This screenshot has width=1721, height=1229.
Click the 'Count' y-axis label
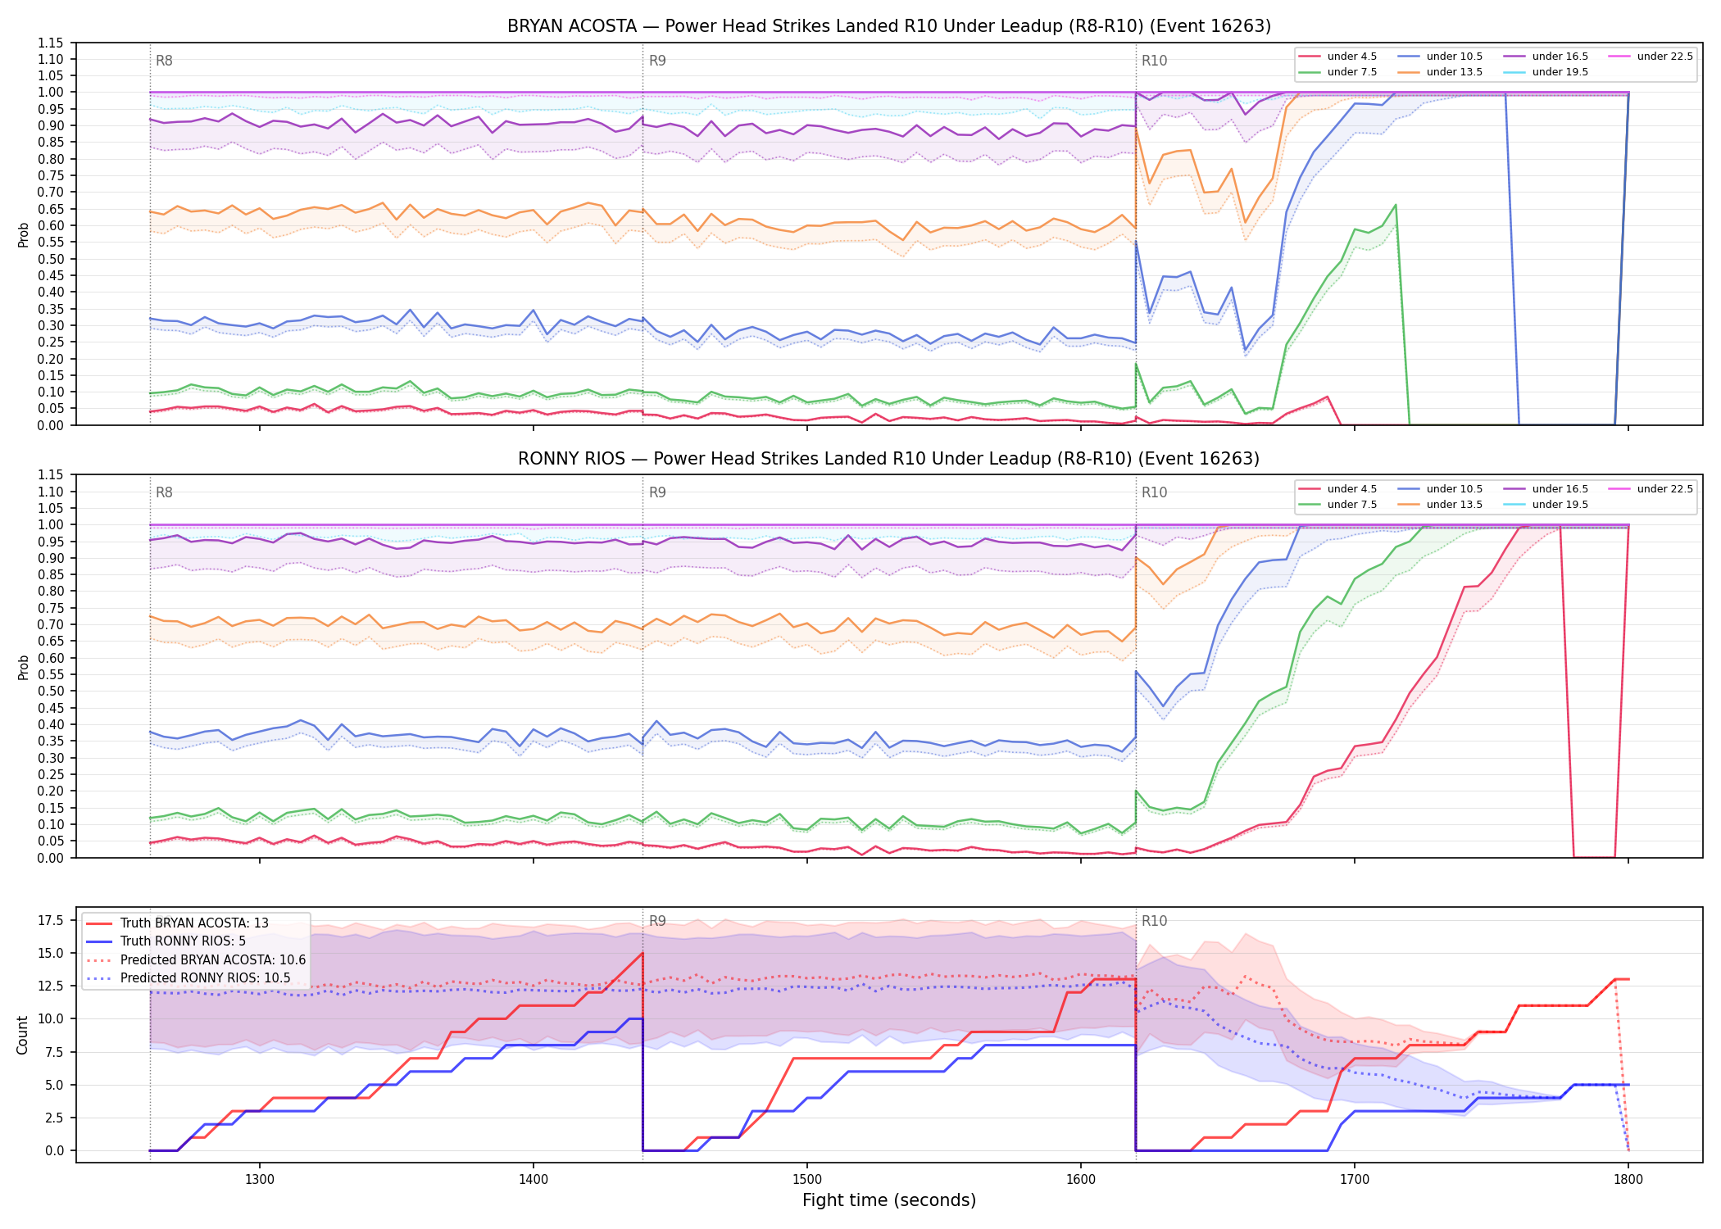(22, 1035)
